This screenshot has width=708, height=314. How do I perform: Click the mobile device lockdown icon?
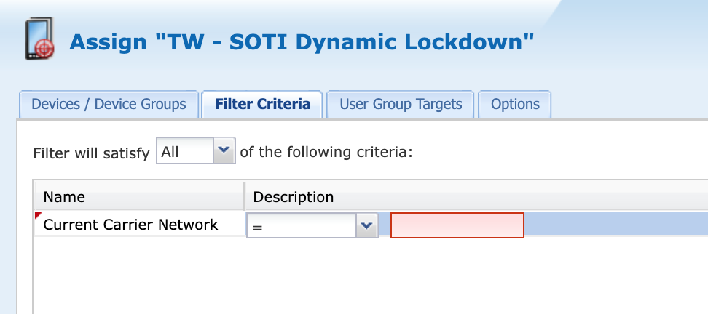tap(40, 39)
